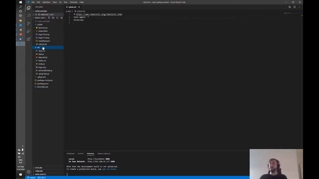
Task: Open the Windows Start menu
Action: pos(20,2)
